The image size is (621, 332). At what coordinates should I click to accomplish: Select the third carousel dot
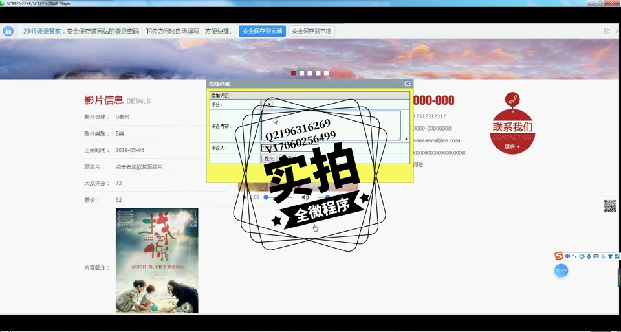(310, 73)
